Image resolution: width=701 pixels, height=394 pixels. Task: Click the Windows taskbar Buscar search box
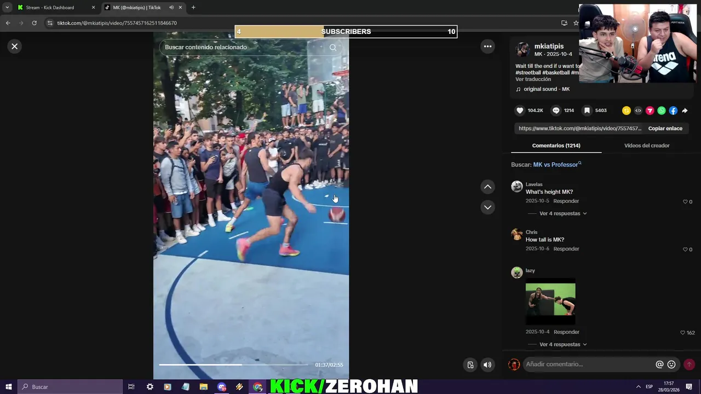point(70,387)
